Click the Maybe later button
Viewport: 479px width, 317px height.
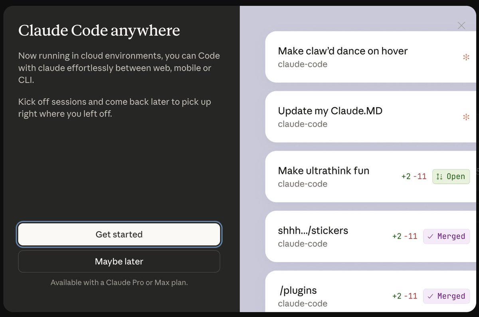[119, 262]
